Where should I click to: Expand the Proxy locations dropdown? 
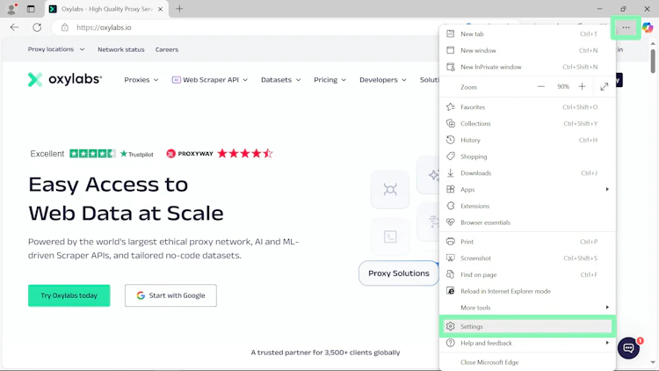point(56,49)
